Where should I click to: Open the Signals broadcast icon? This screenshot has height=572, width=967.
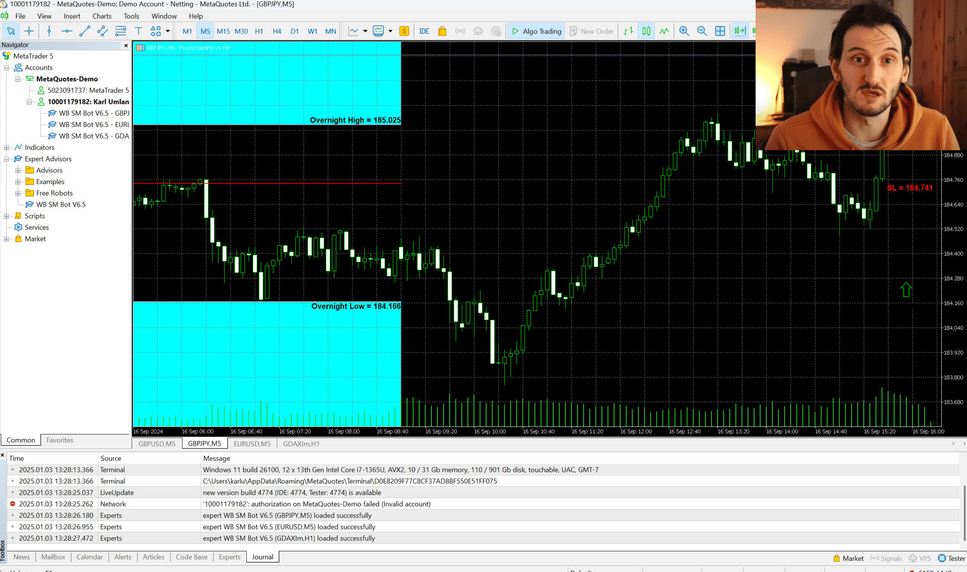460,31
